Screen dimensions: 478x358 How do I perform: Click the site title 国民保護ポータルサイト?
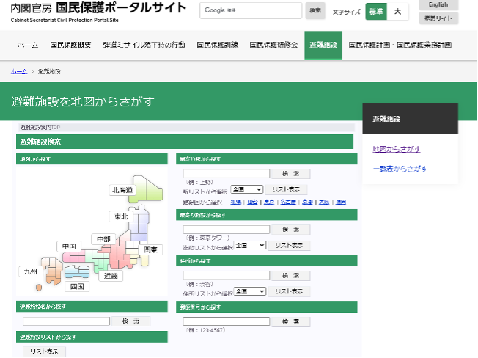click(121, 8)
